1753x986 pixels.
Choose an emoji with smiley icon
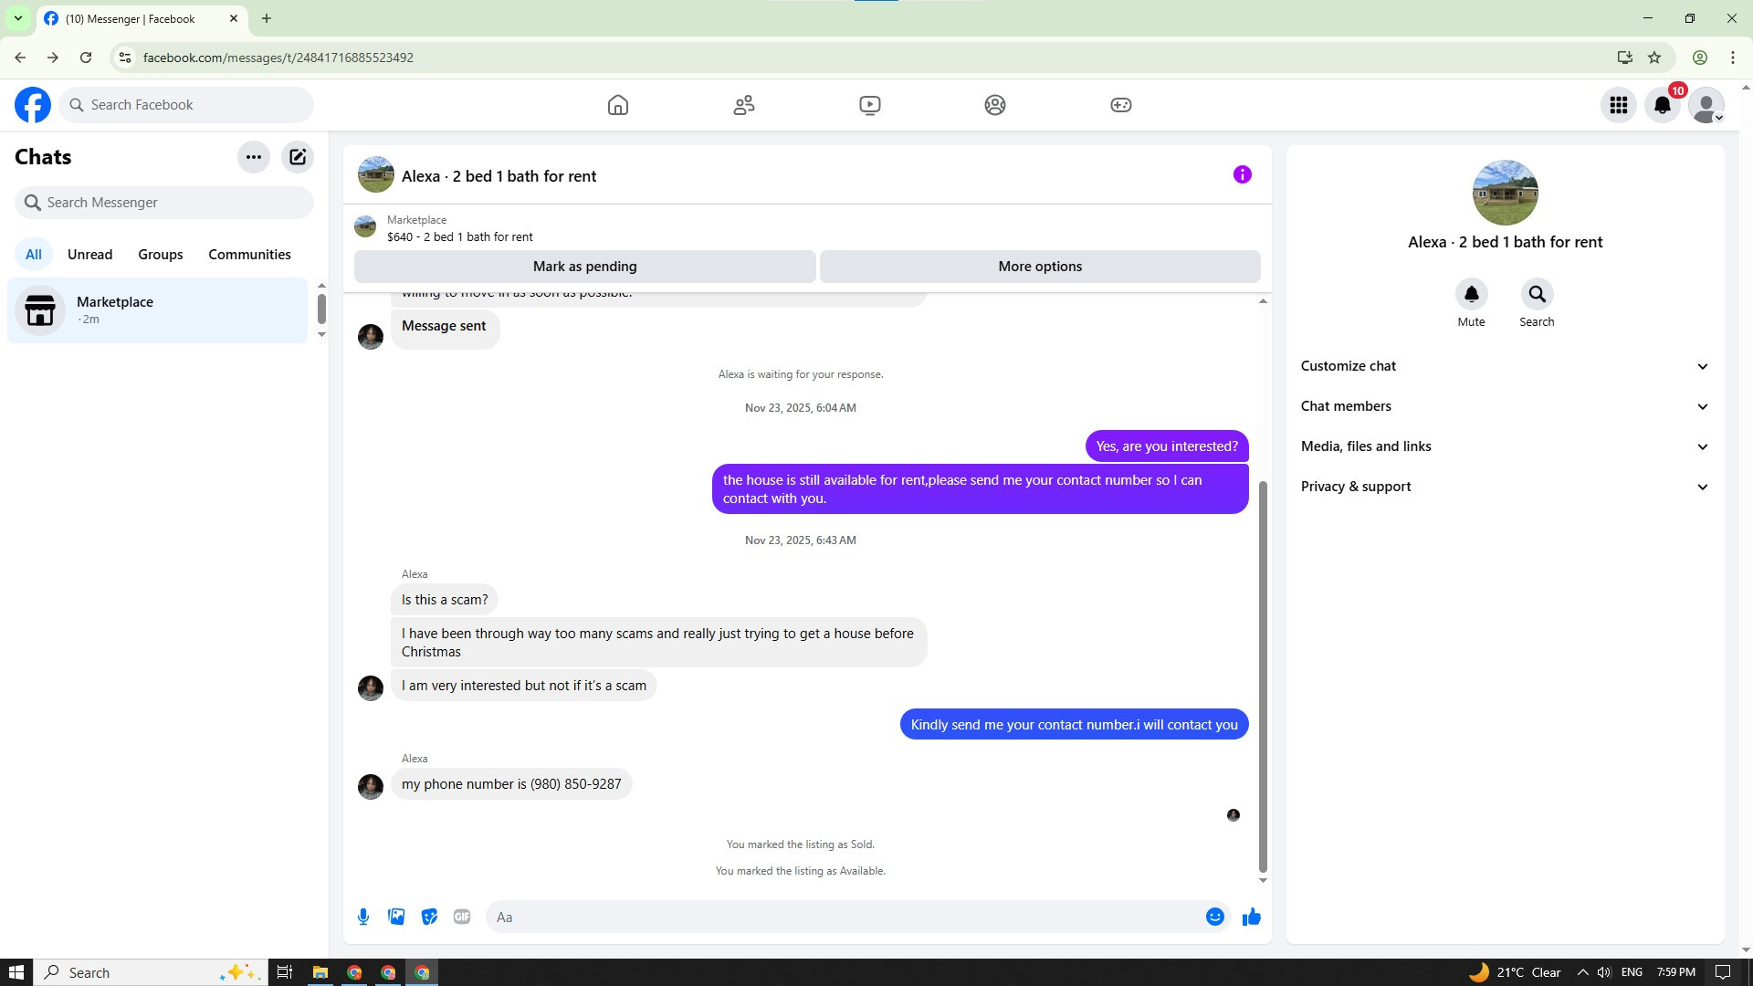tap(1214, 917)
